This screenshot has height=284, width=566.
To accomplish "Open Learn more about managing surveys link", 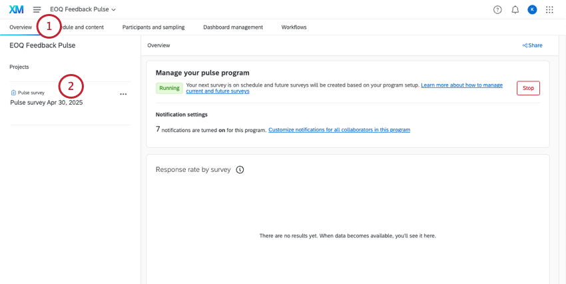I will click(461, 85).
